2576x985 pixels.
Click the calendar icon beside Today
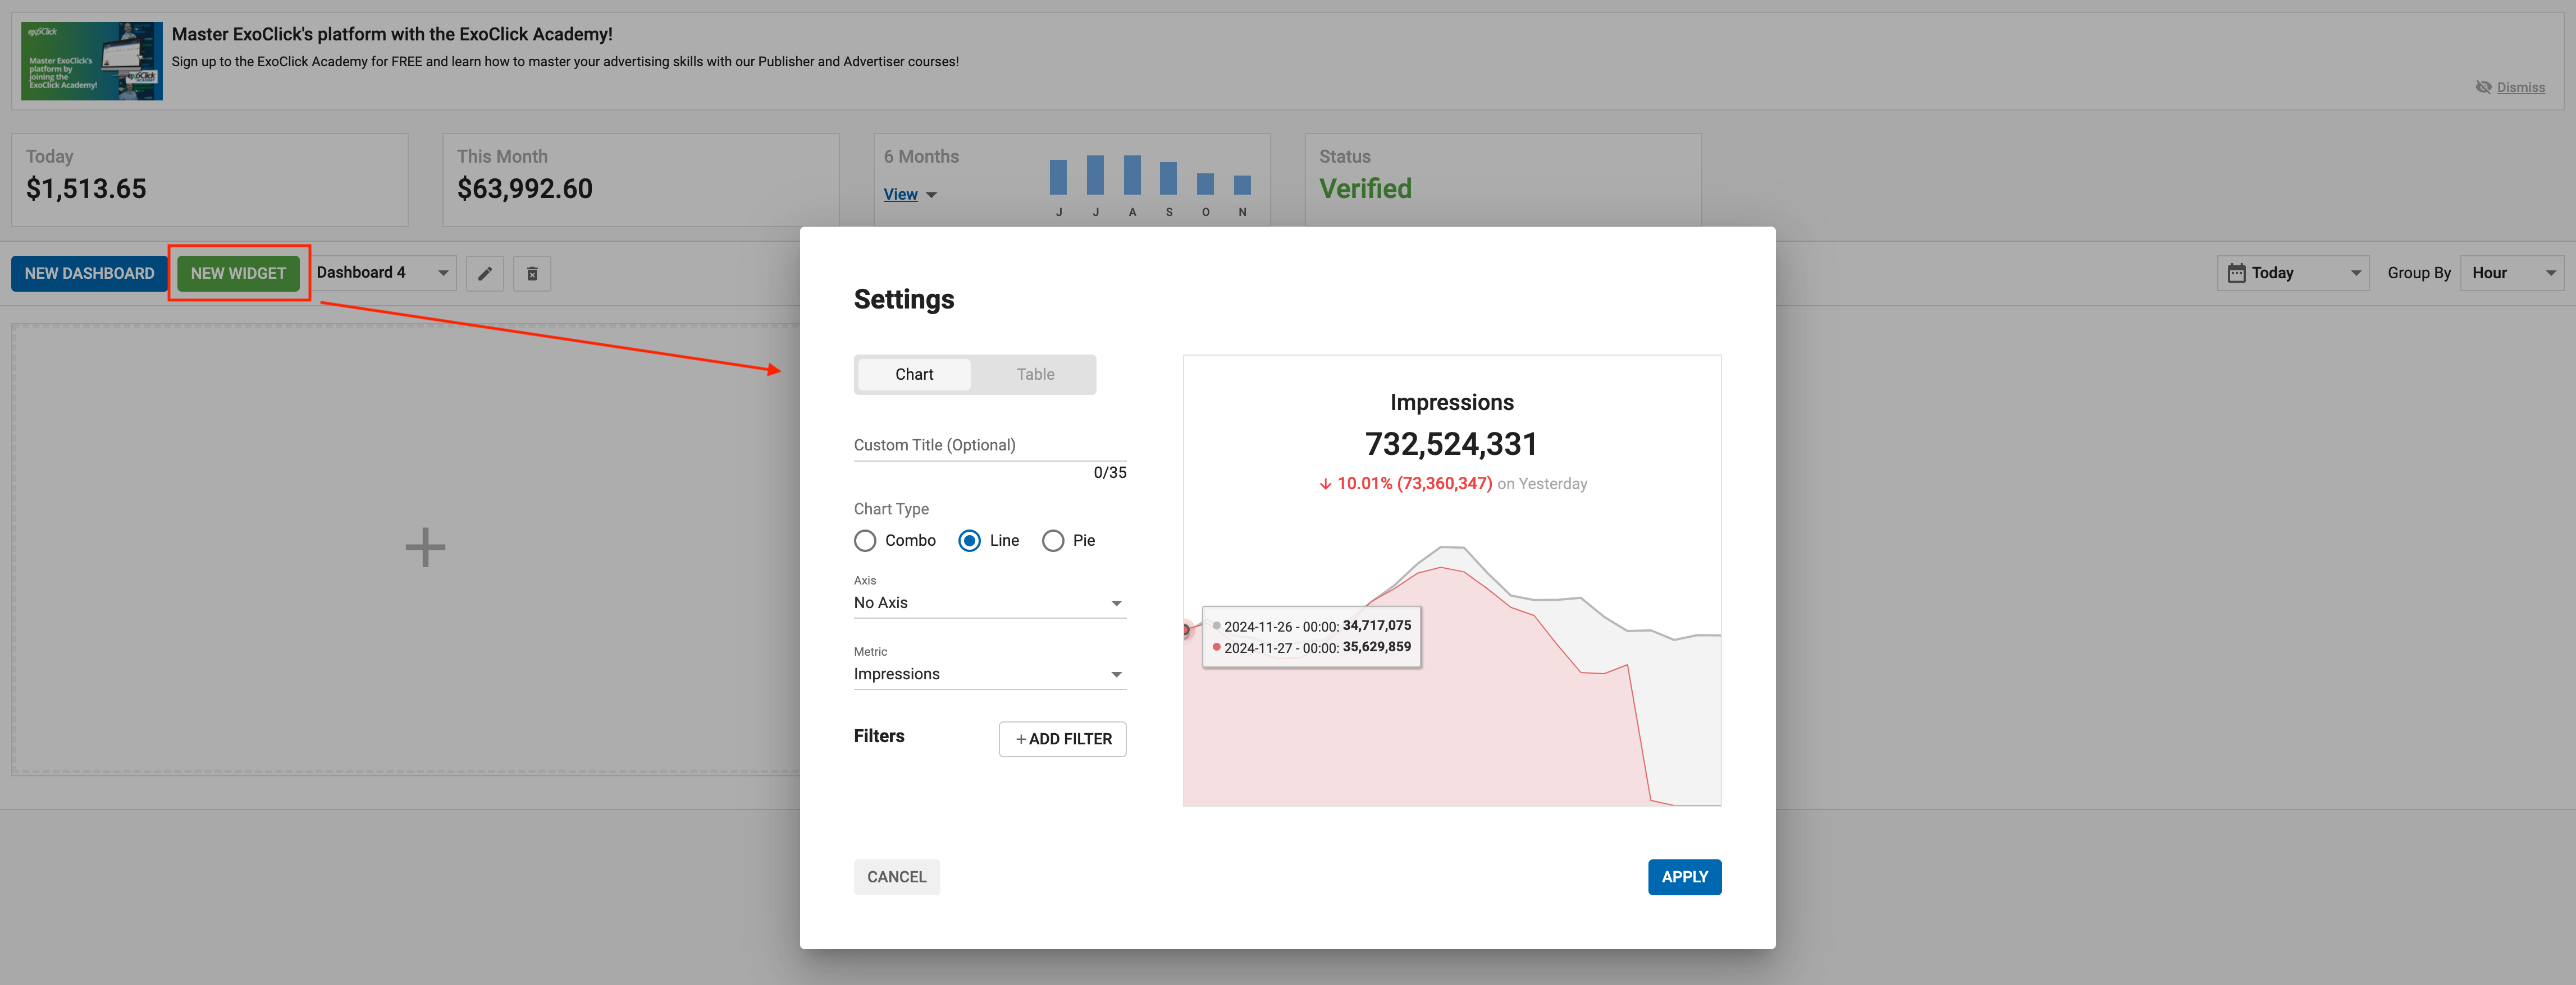[x=2236, y=274]
